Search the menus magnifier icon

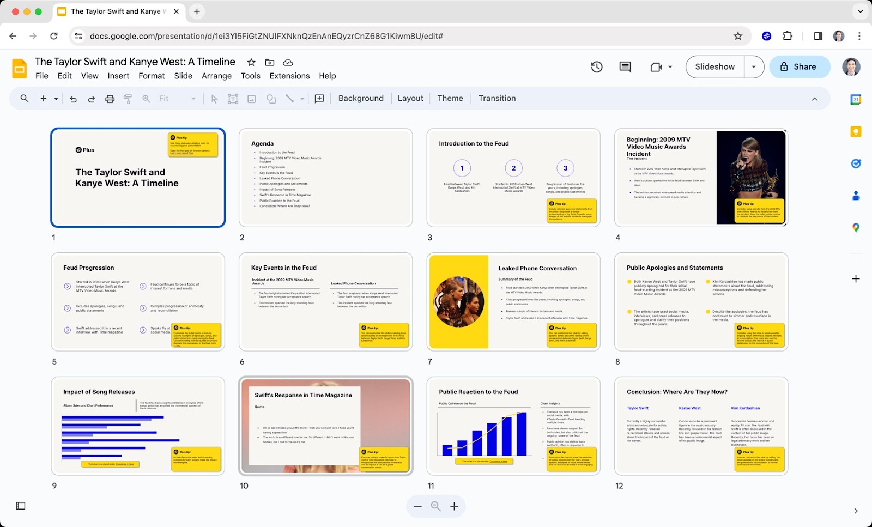point(25,99)
